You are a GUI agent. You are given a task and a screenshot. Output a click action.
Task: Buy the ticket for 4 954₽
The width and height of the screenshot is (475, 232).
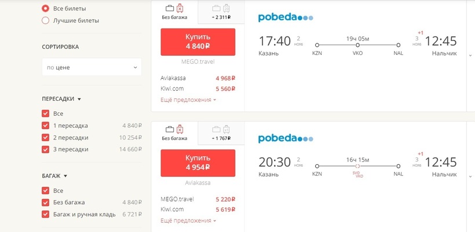[198, 163]
